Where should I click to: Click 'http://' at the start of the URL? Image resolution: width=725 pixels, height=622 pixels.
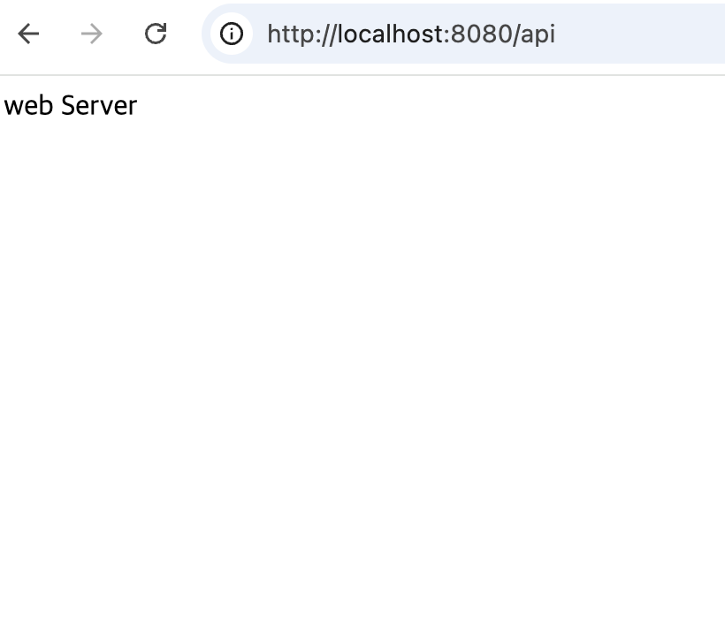pyautogui.click(x=300, y=34)
